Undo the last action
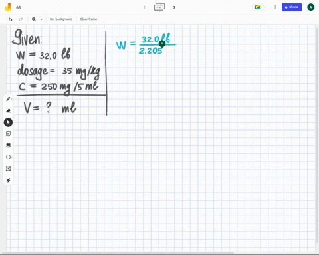This screenshot has width=319, height=255. [x=10, y=19]
